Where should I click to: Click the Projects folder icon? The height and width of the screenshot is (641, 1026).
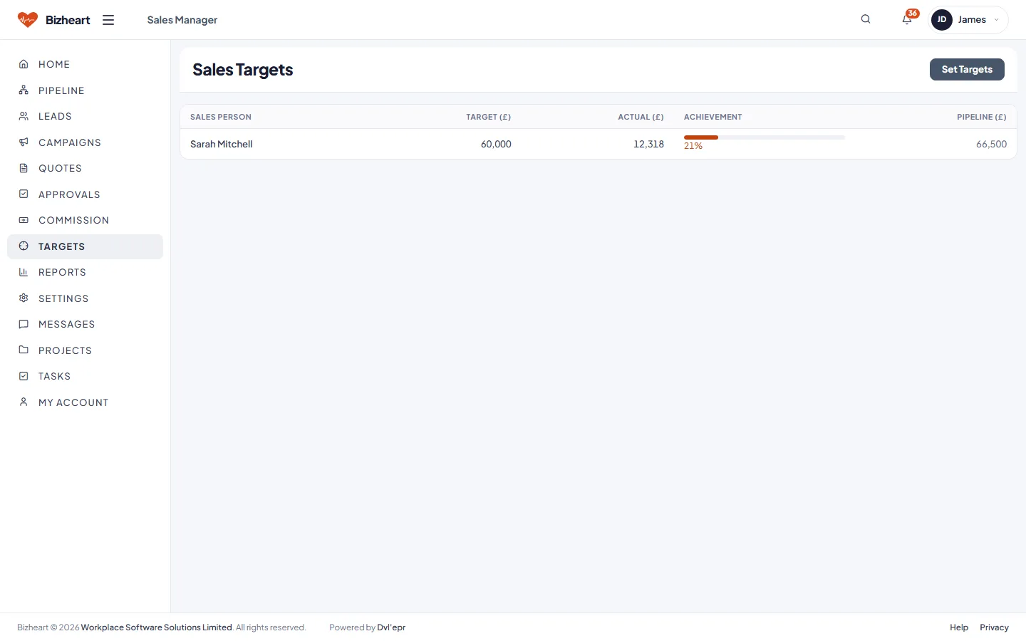(24, 350)
